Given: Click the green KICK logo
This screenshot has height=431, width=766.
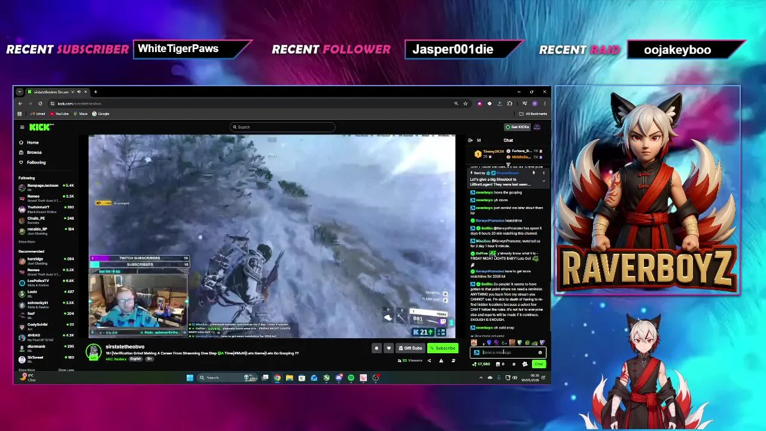Looking at the screenshot, I should (41, 127).
